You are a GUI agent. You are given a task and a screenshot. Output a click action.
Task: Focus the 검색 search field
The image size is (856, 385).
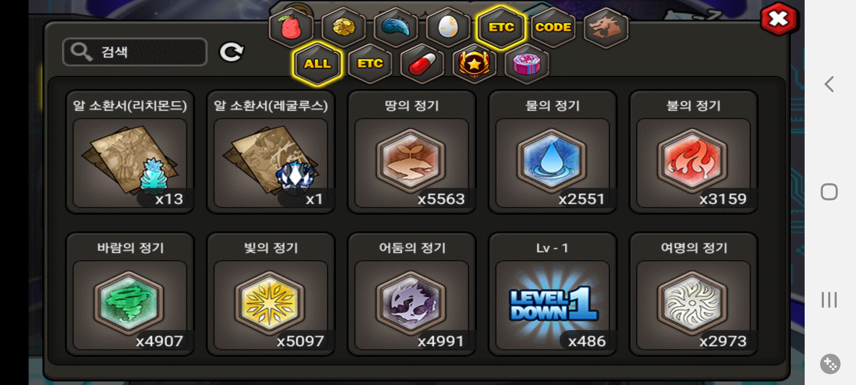click(x=135, y=52)
